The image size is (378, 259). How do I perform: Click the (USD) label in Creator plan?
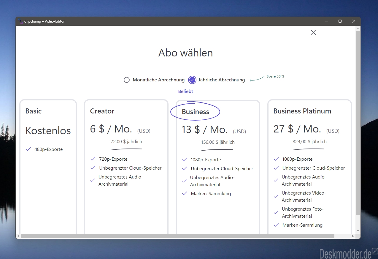[x=144, y=131]
